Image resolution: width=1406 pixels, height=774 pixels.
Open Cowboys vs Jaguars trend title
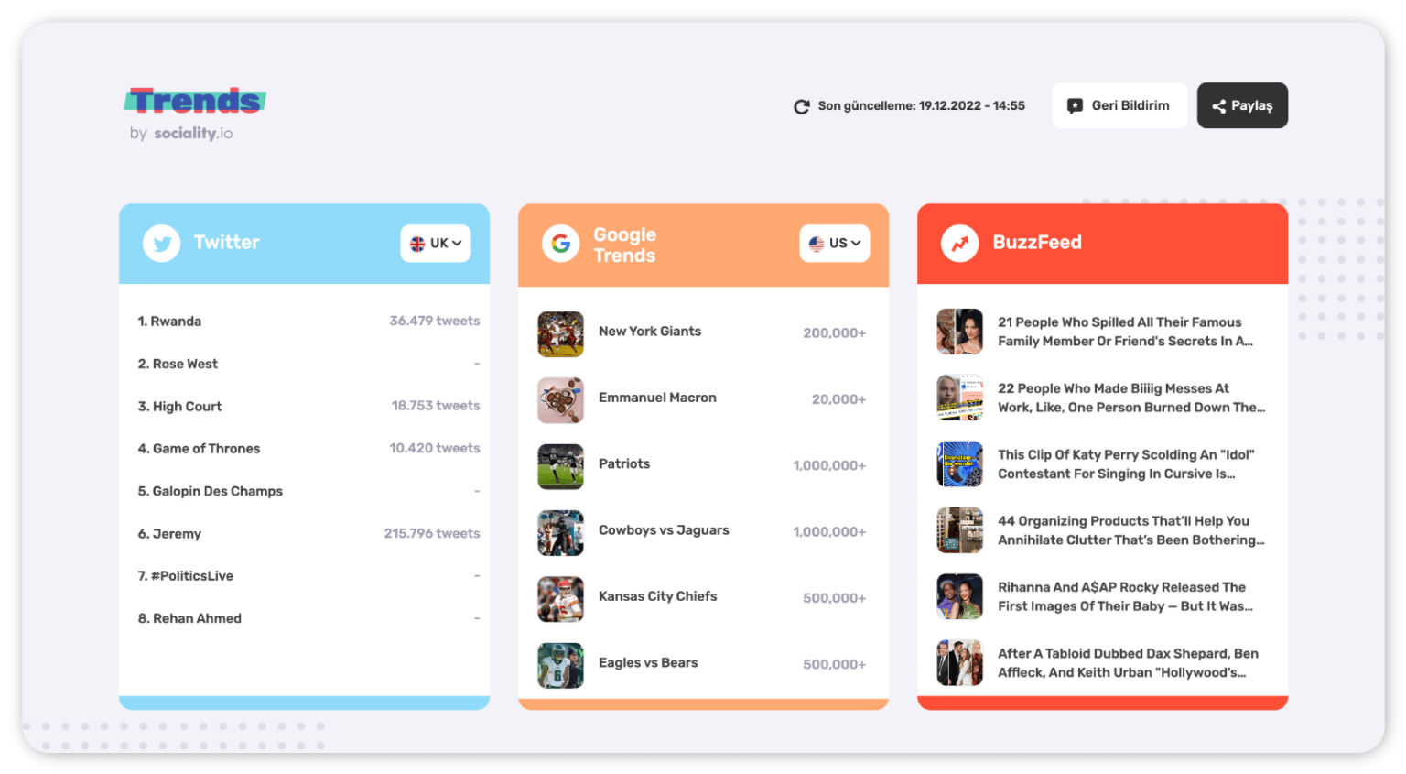click(x=664, y=530)
